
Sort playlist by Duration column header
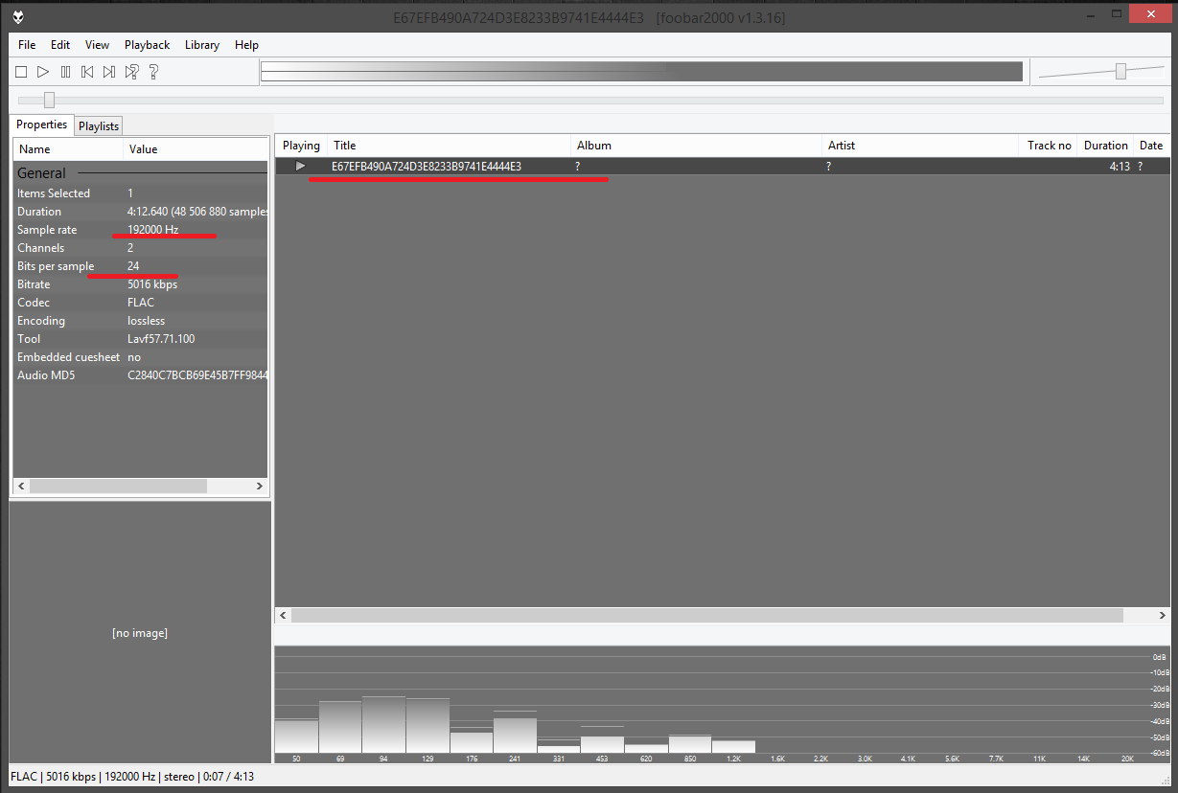coord(1105,146)
